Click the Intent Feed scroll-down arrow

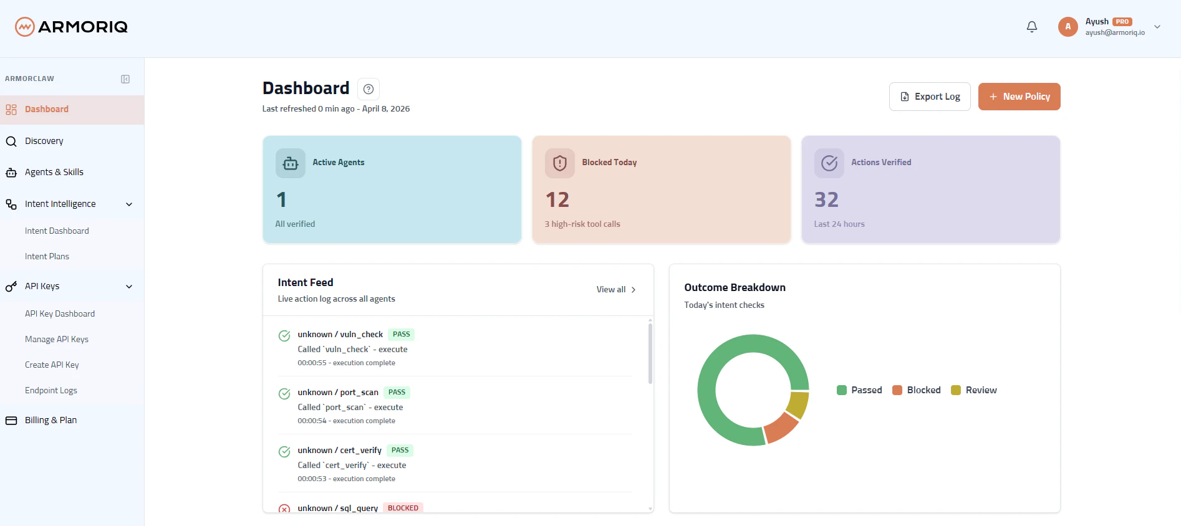(650, 509)
